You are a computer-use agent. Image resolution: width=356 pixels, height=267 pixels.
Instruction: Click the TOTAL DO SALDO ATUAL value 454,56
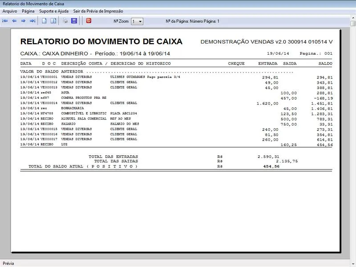point(271,166)
